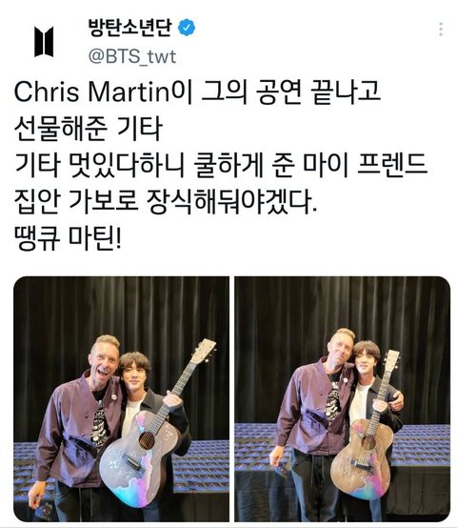The height and width of the screenshot is (528, 457).
Task: Visit the @BTS_twt handle
Action: 131,56
